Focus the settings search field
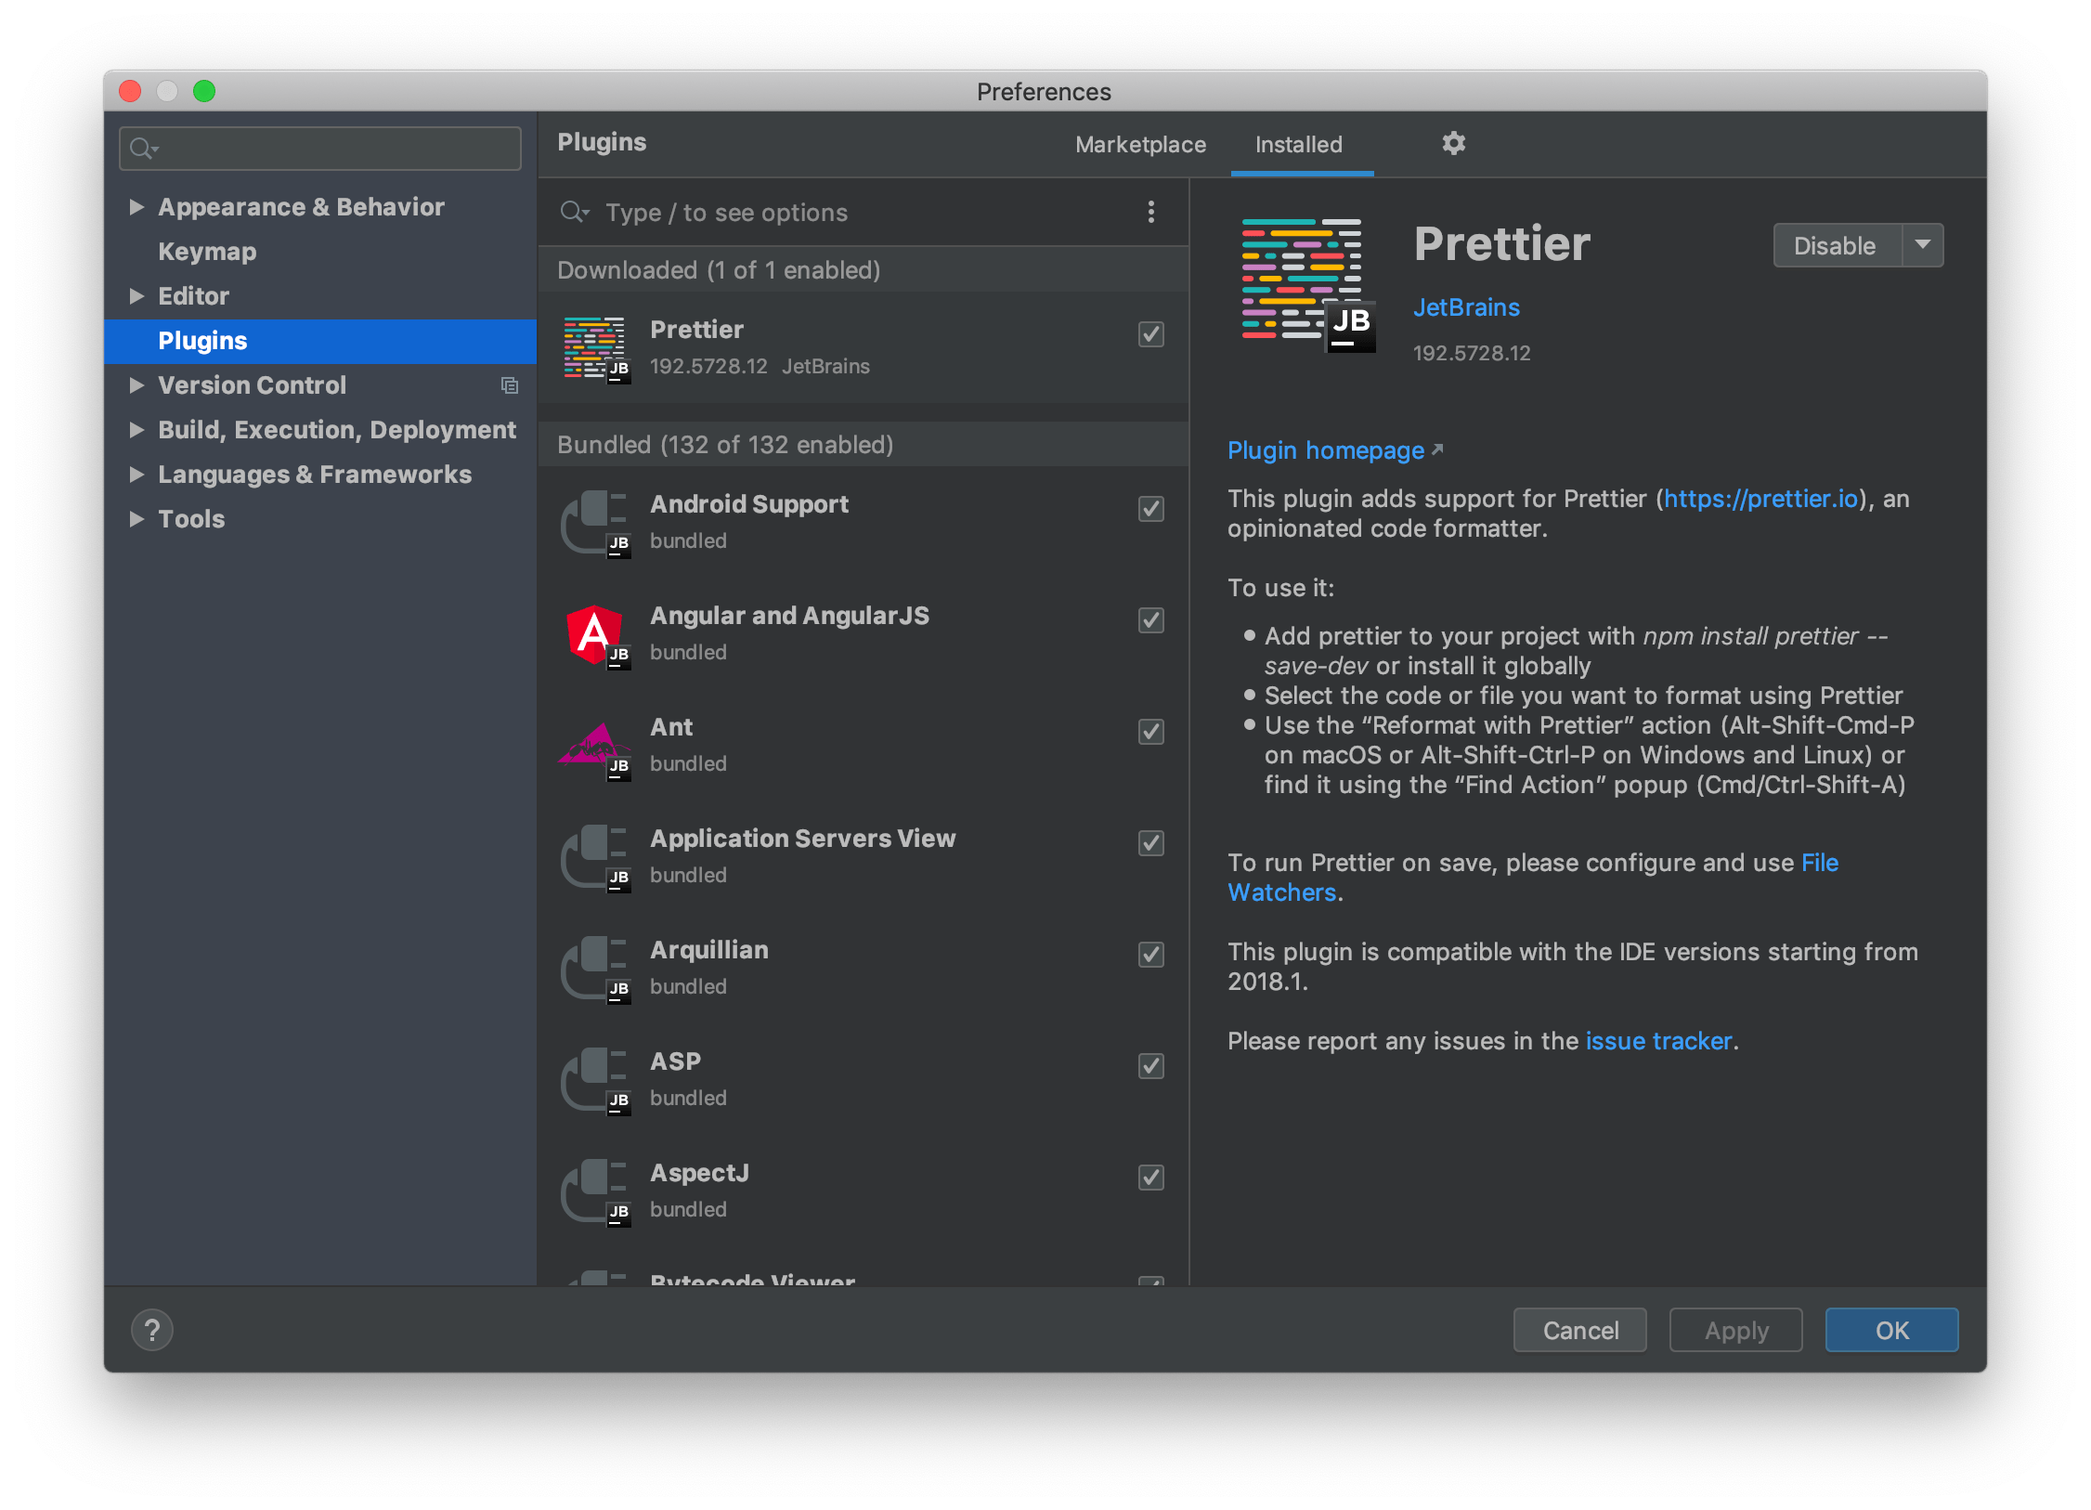 319,149
